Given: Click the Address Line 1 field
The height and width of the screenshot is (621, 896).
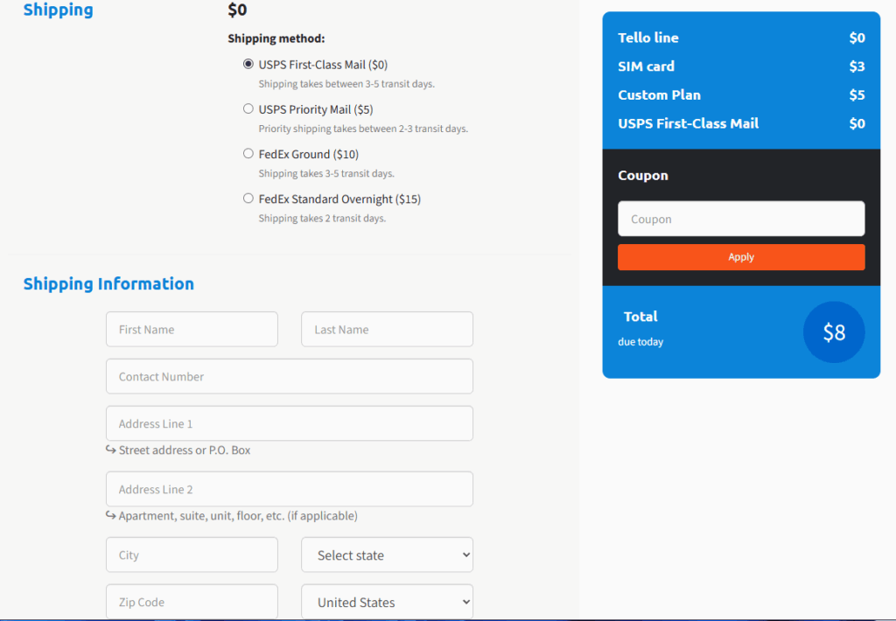Looking at the screenshot, I should pos(289,423).
